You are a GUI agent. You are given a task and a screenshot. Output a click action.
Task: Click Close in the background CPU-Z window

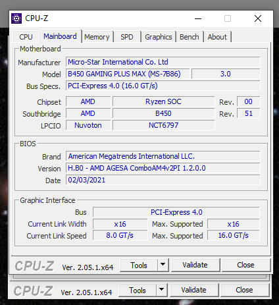244,290
